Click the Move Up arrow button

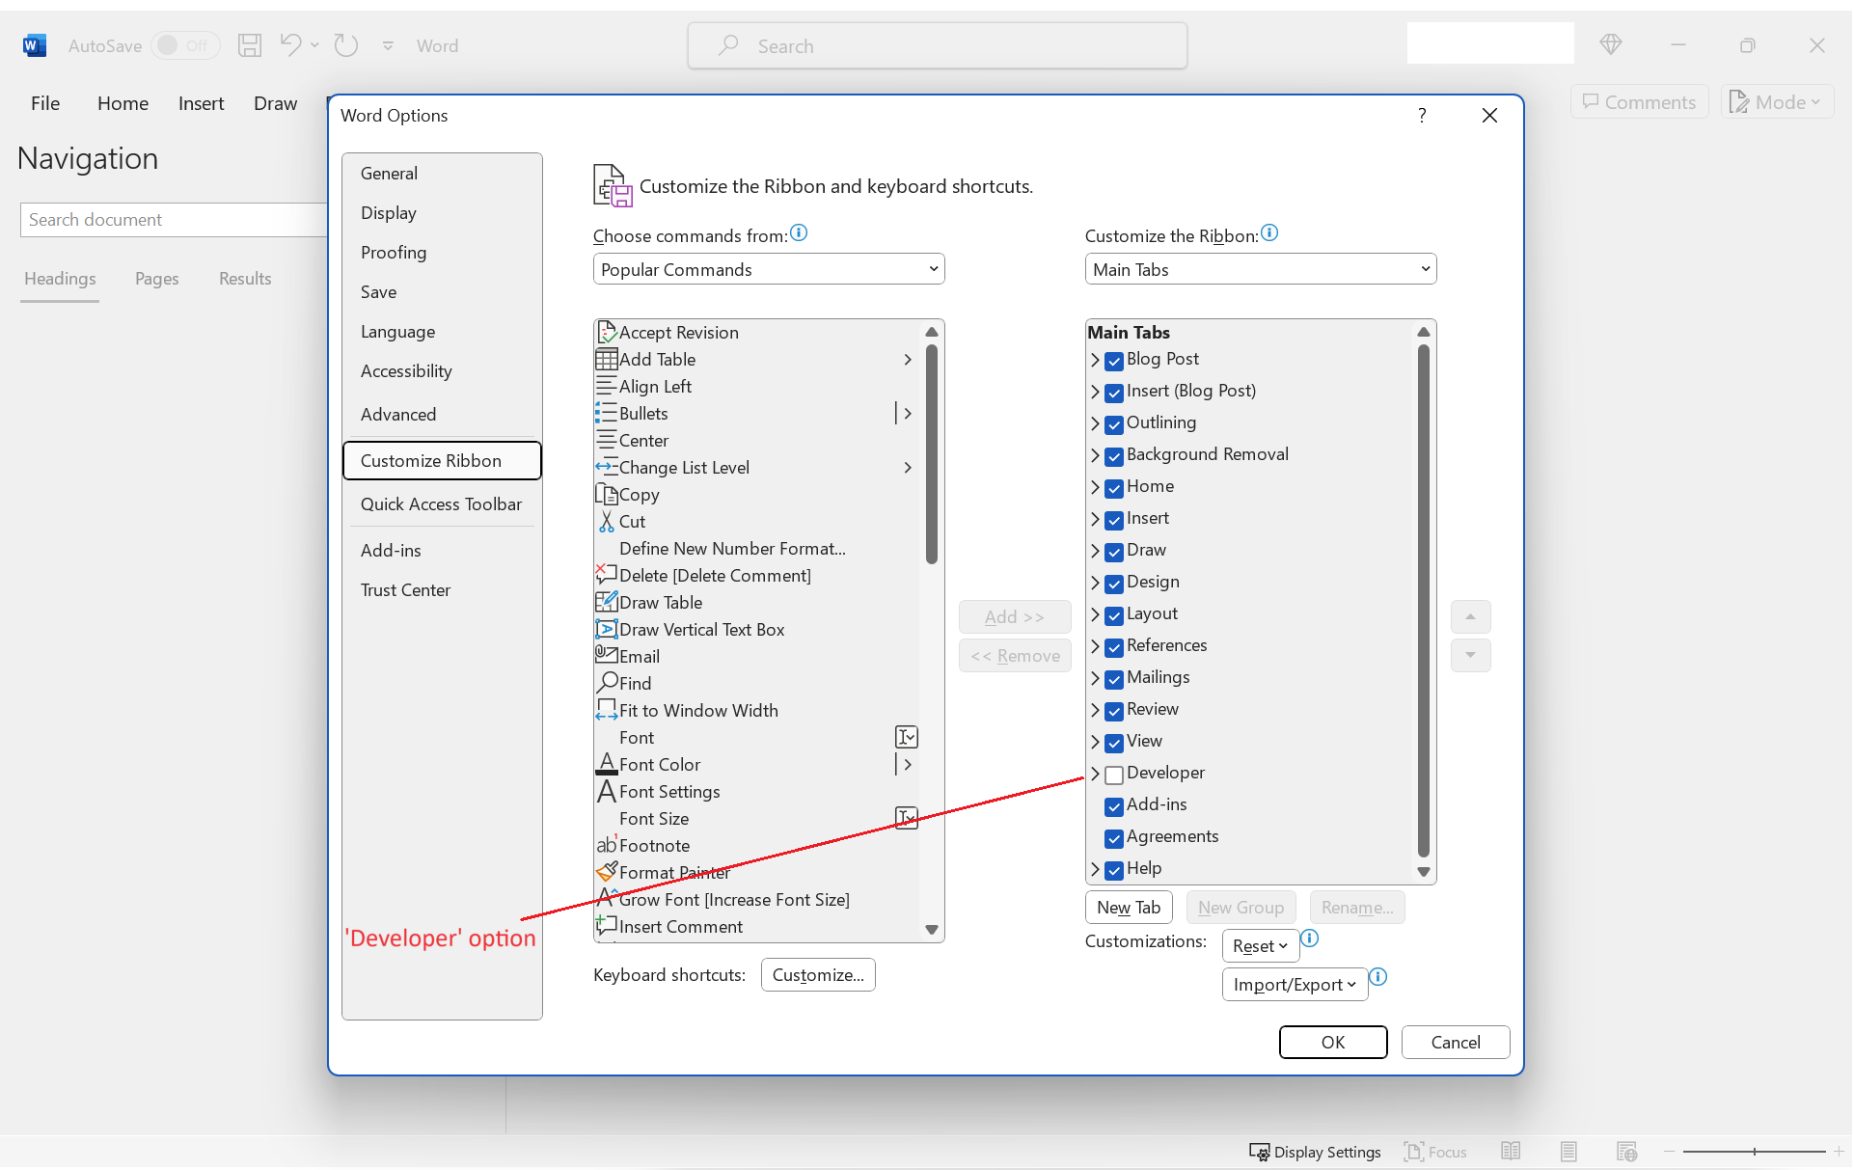(1470, 616)
